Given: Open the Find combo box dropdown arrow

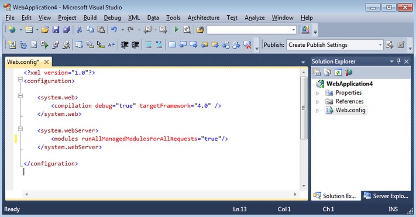Looking at the screenshot, I should (294, 30).
